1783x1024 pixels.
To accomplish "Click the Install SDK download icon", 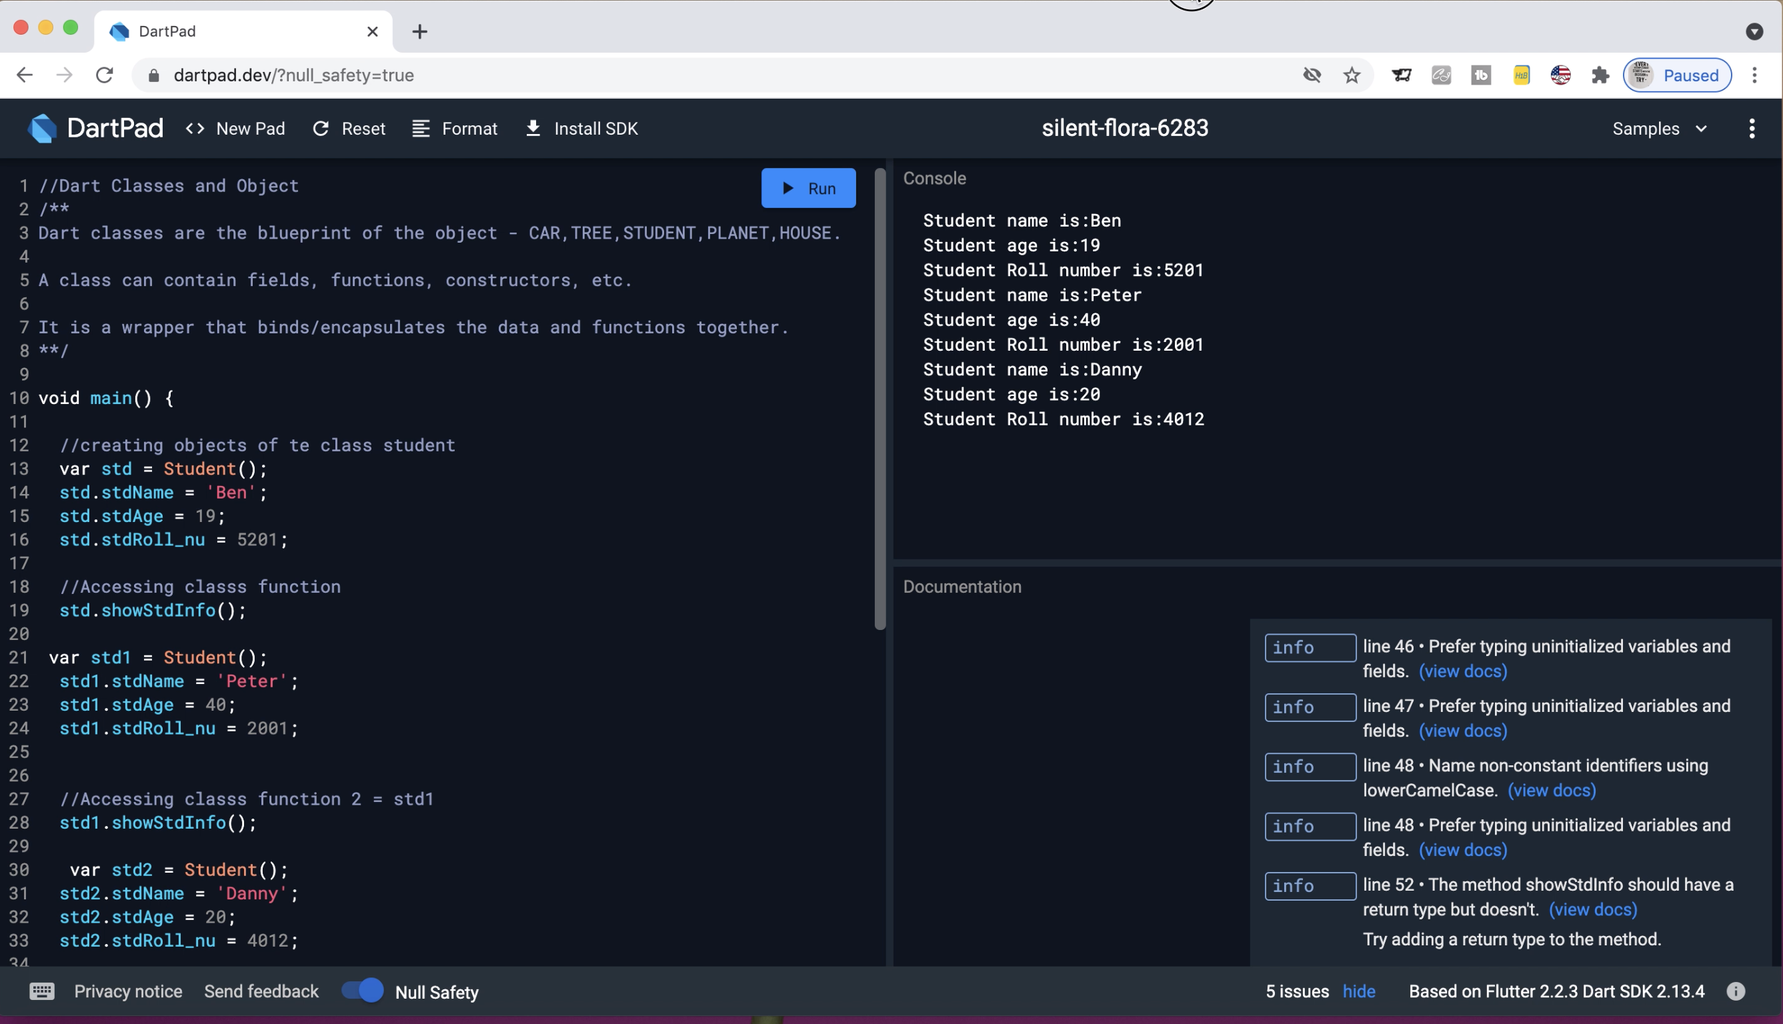I will pyautogui.click(x=533, y=128).
